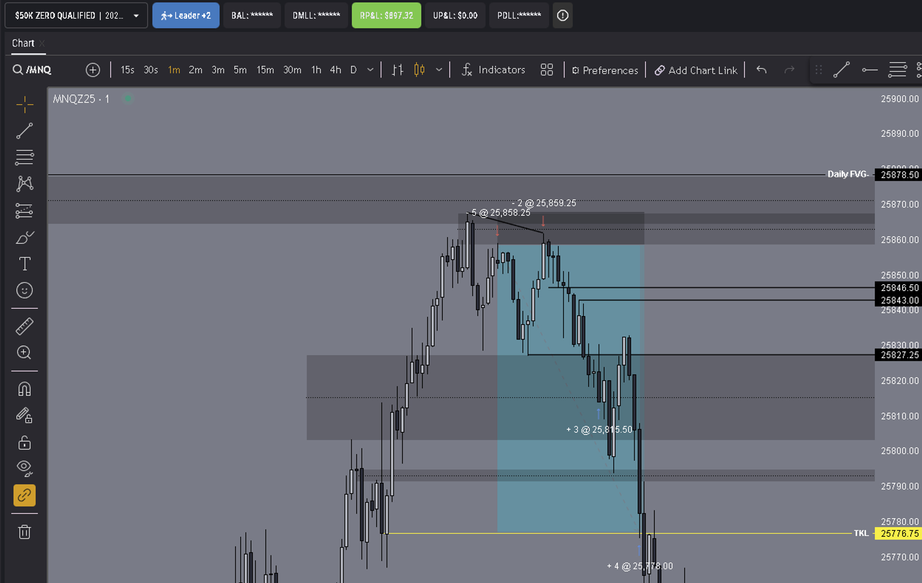922x583 pixels.
Task: Click the MNQZ25 · 1 chart title
Action: click(x=81, y=99)
